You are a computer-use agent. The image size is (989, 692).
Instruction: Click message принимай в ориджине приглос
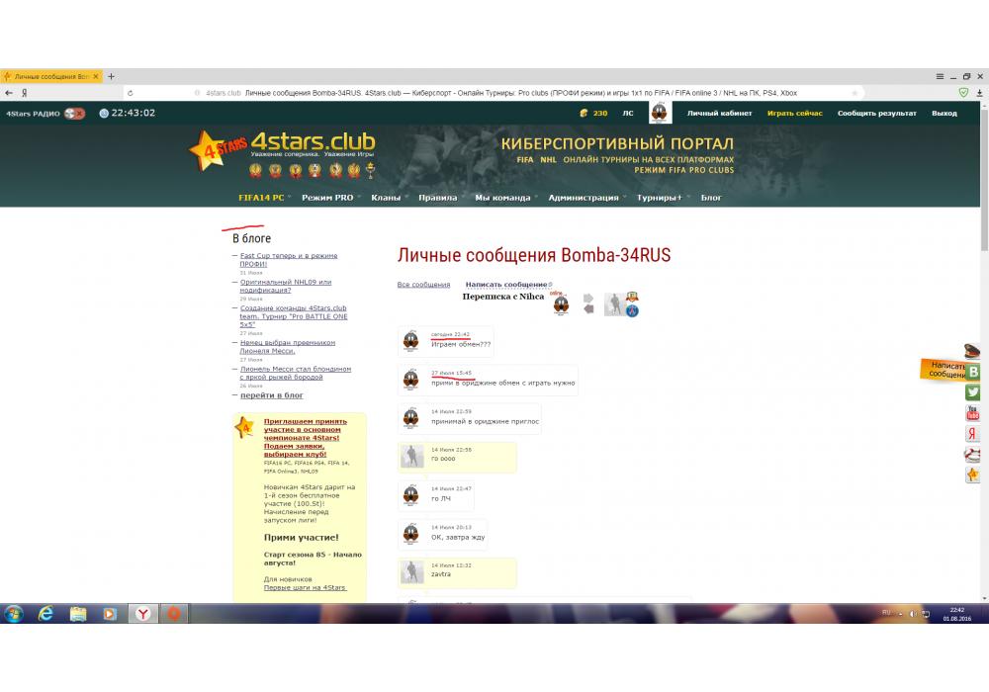(485, 421)
